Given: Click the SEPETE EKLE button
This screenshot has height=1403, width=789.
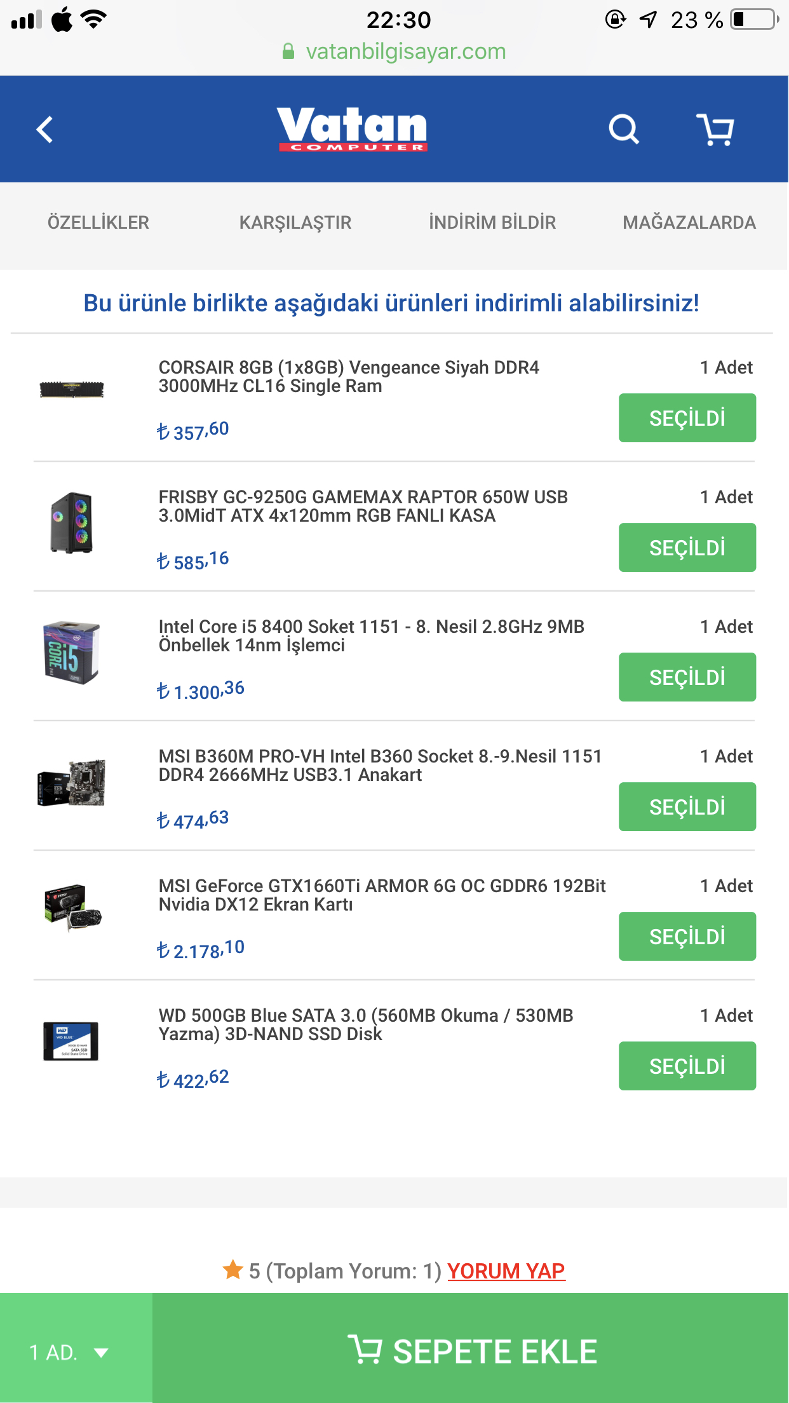Looking at the screenshot, I should point(471,1351).
